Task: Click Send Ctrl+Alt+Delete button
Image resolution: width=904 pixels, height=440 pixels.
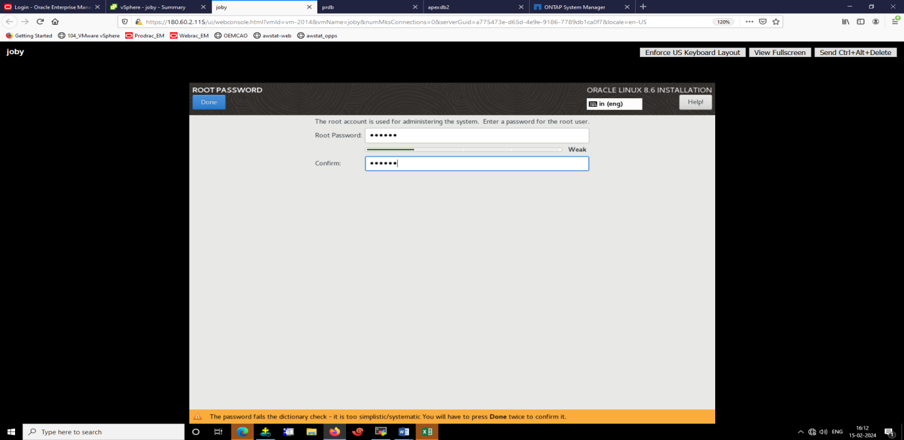Action: (x=856, y=52)
